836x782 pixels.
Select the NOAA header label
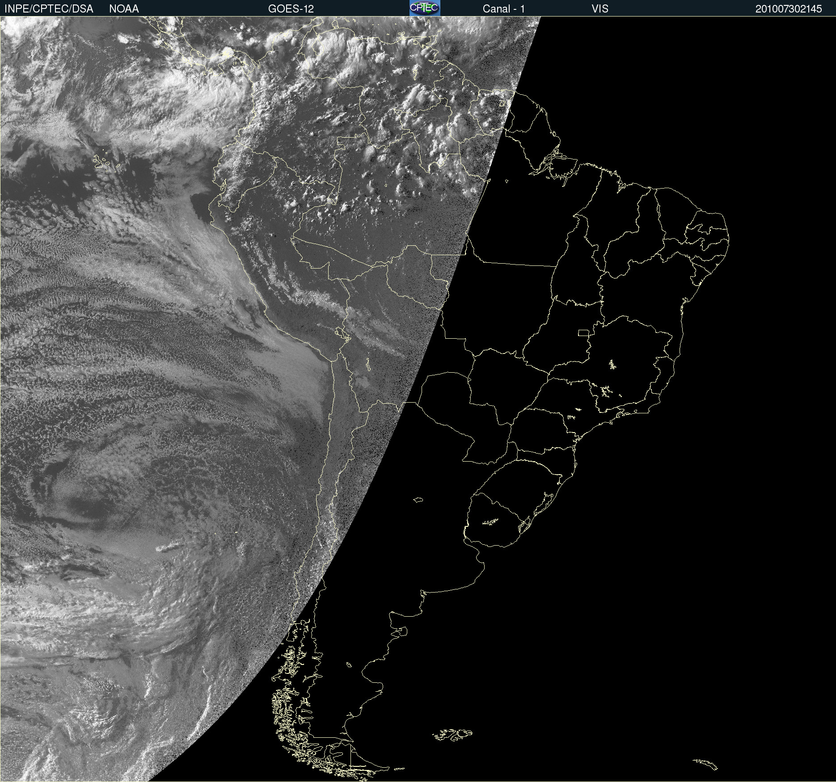124,9
